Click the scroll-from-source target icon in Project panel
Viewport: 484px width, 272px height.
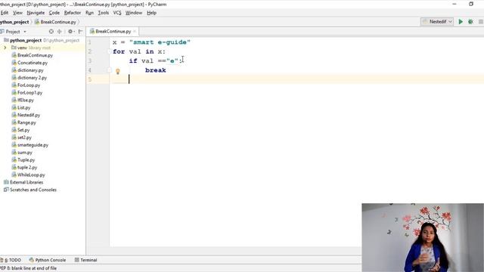(x=51, y=32)
